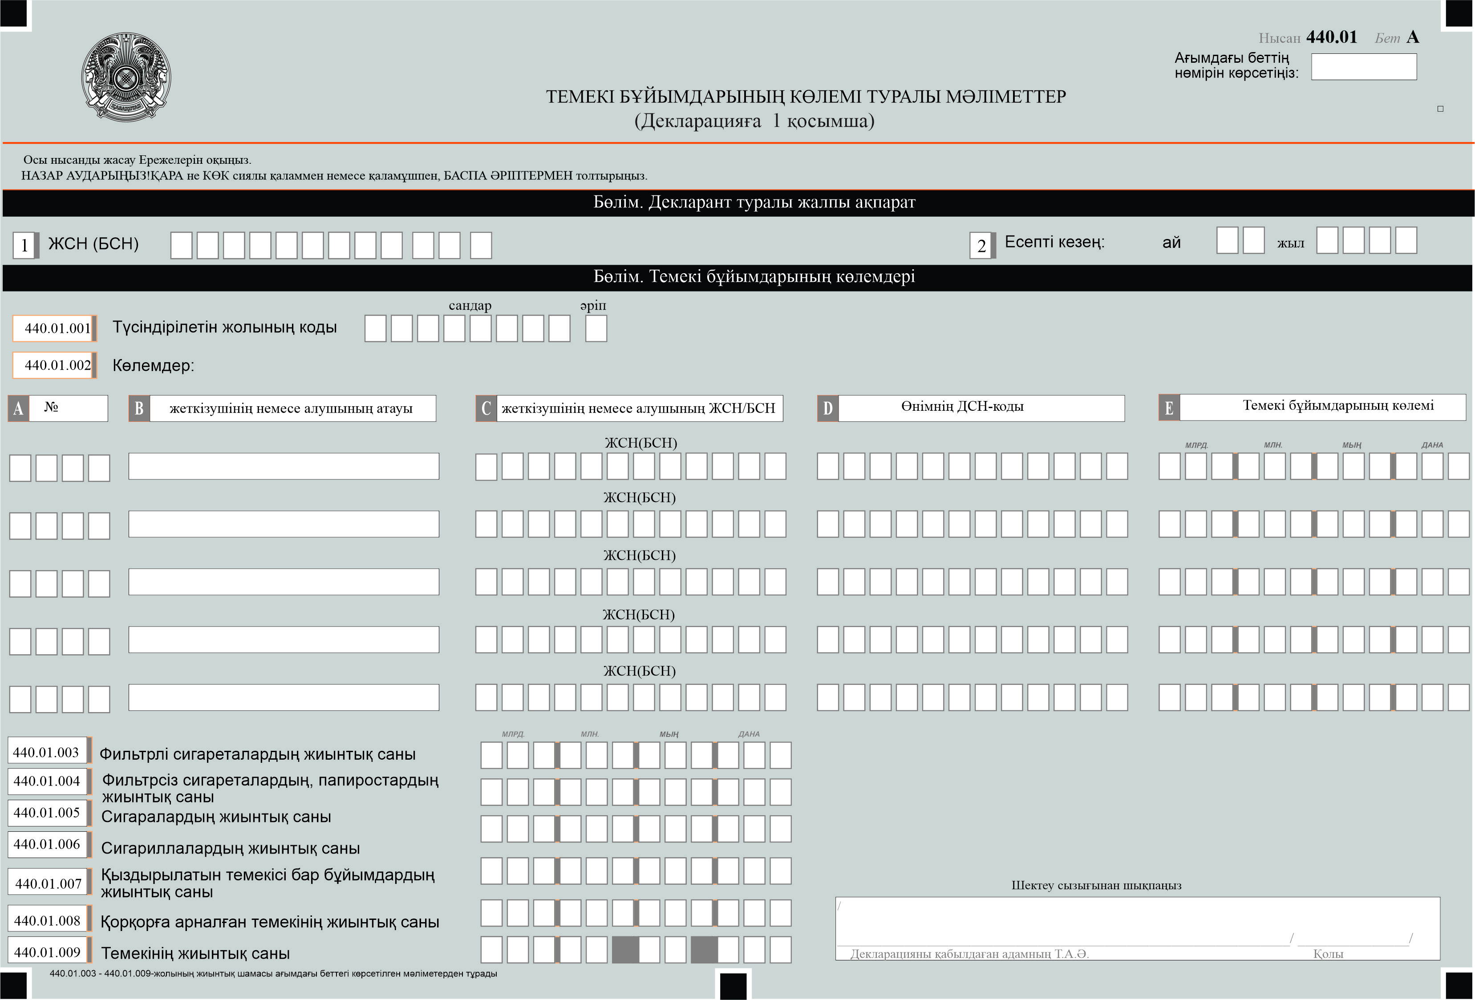Click the first volume box in column E, first row
1475x1000 pixels.
point(1170,466)
